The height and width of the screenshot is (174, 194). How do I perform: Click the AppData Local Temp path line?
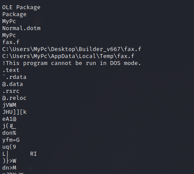68,56
